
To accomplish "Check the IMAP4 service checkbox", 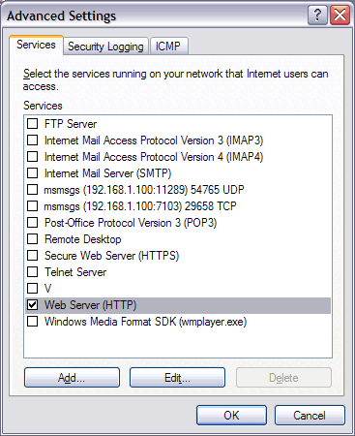I will pos(32,157).
